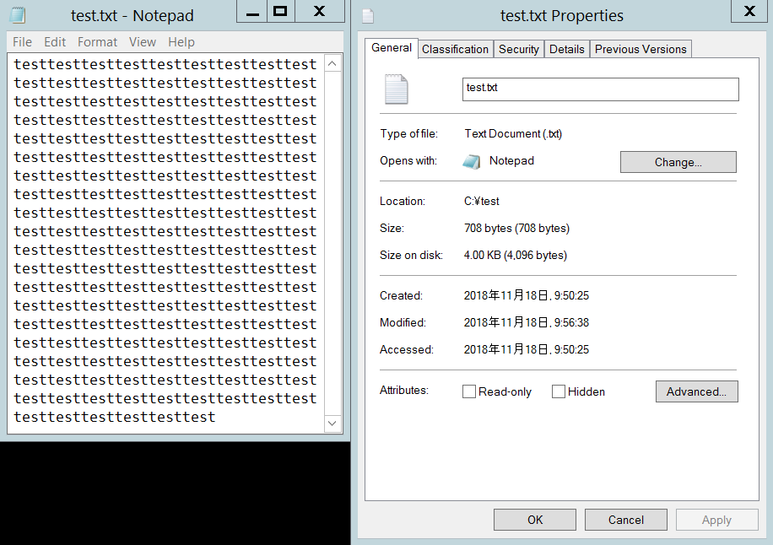Click the Cancel button

[625, 520]
